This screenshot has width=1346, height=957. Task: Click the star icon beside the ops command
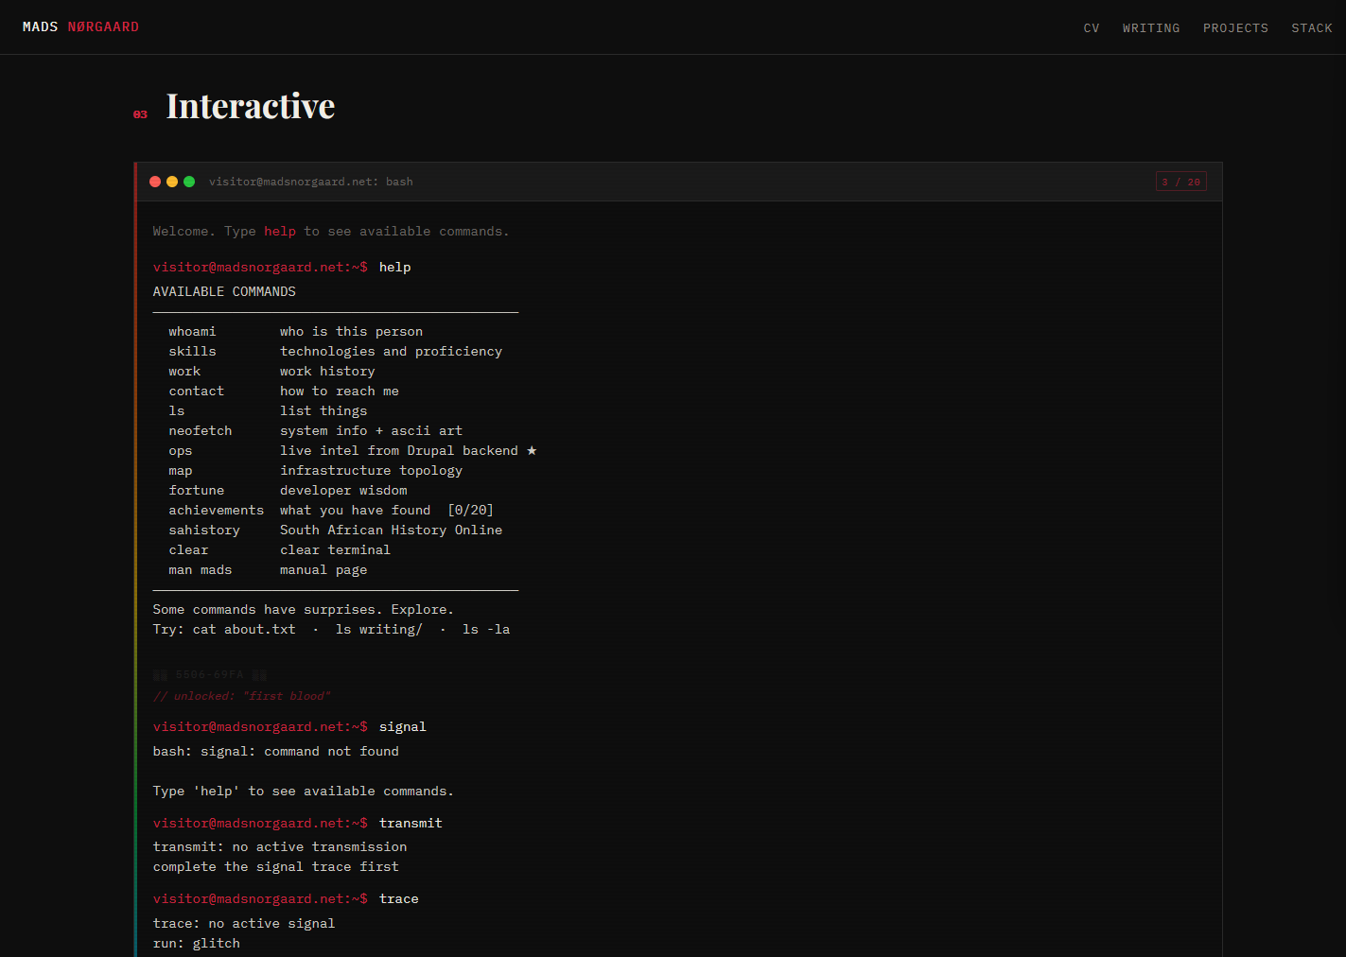click(532, 450)
